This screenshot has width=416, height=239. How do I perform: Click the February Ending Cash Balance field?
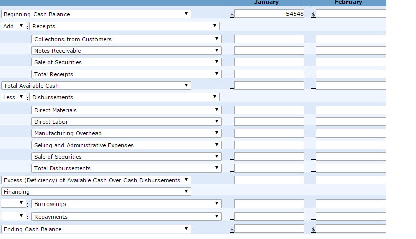tap(350, 229)
